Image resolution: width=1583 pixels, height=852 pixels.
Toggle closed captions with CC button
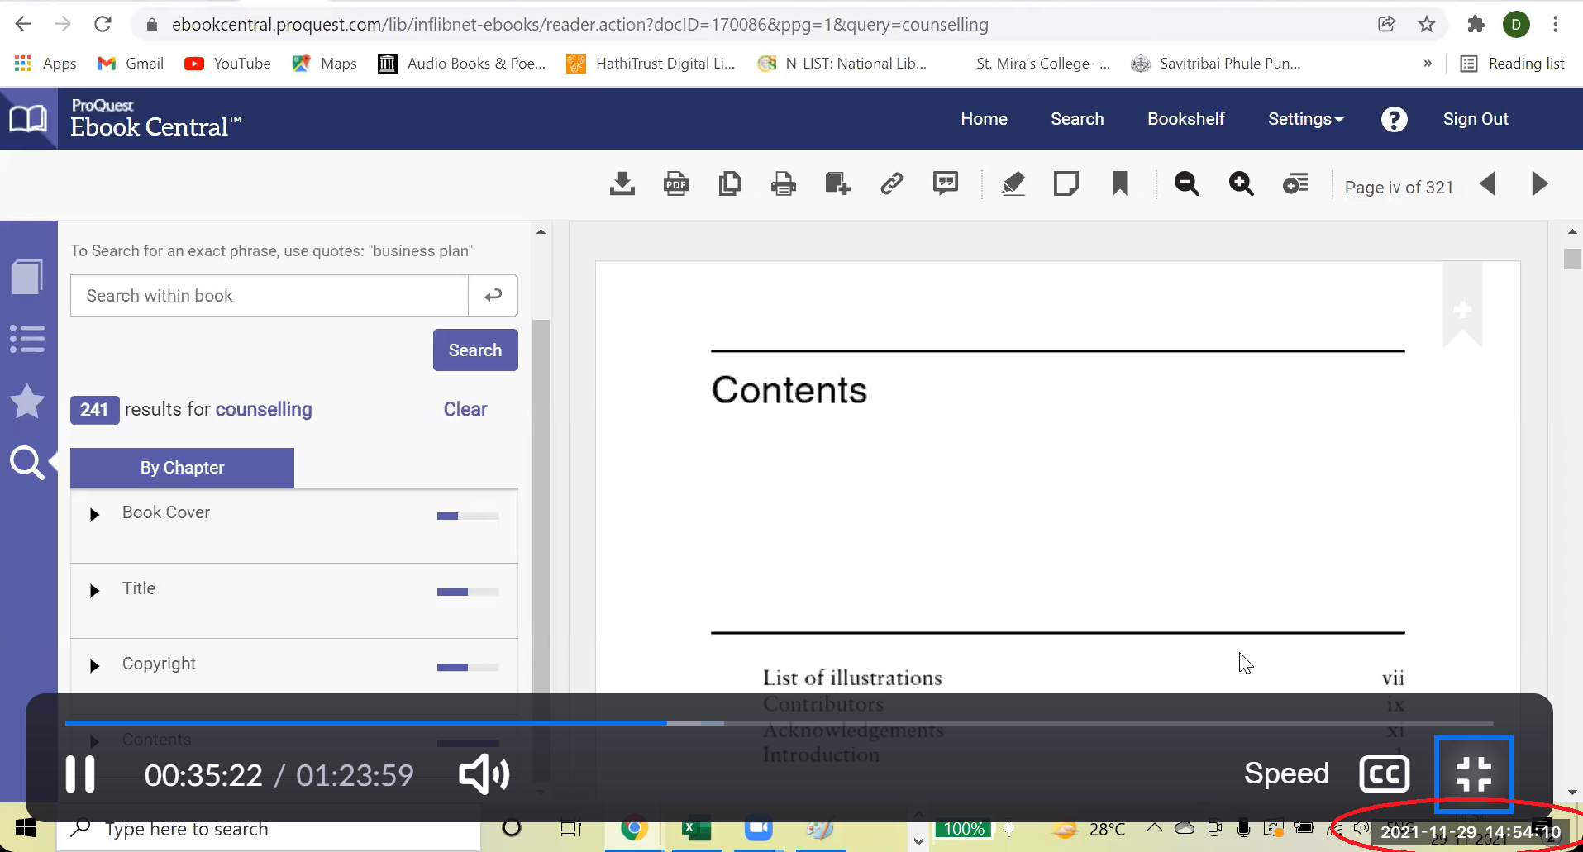click(1384, 774)
